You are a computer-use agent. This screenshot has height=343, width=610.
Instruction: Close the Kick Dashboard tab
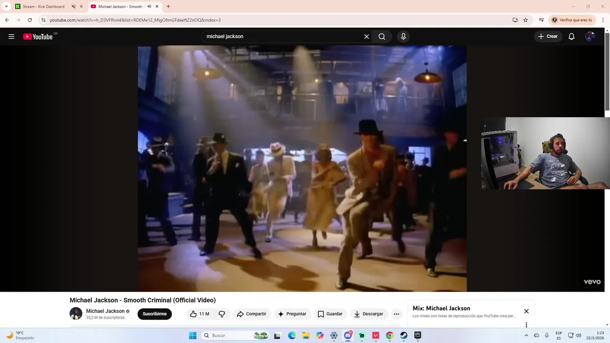tap(81, 7)
